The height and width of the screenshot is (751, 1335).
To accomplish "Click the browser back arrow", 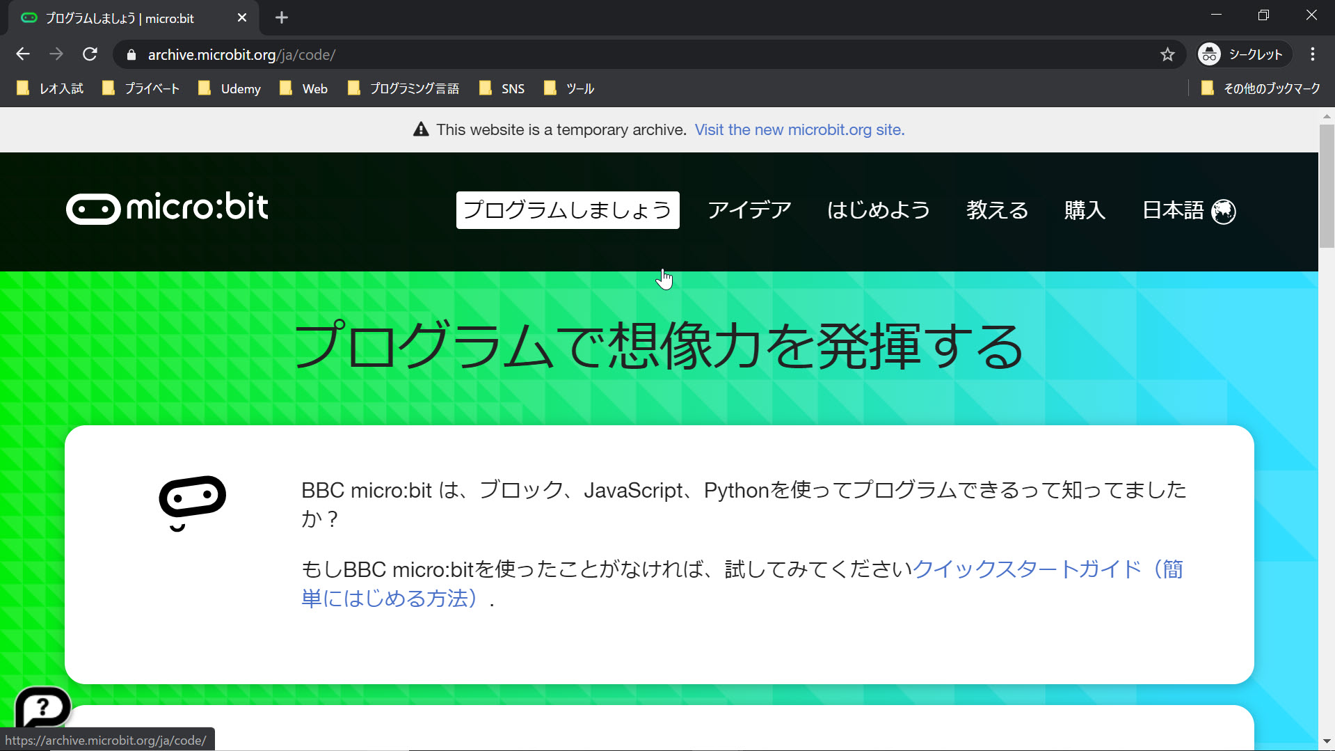I will [x=23, y=54].
